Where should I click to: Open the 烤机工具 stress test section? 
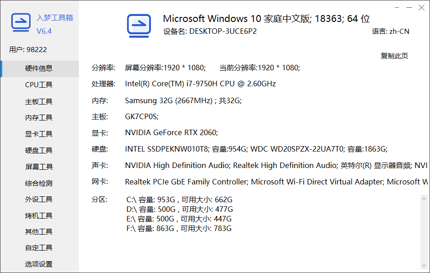(40, 215)
